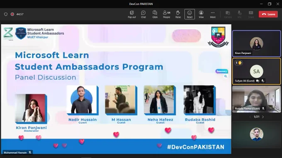Screen dimensions: 282x158
Task: Go to next participant page
Action: 263,117
